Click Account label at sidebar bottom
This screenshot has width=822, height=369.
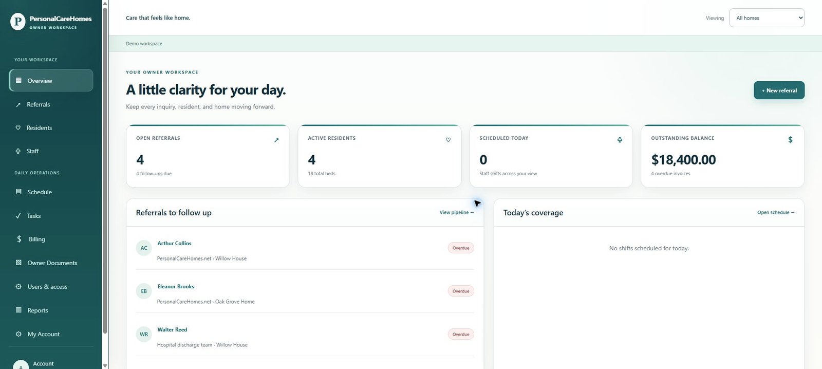43,363
